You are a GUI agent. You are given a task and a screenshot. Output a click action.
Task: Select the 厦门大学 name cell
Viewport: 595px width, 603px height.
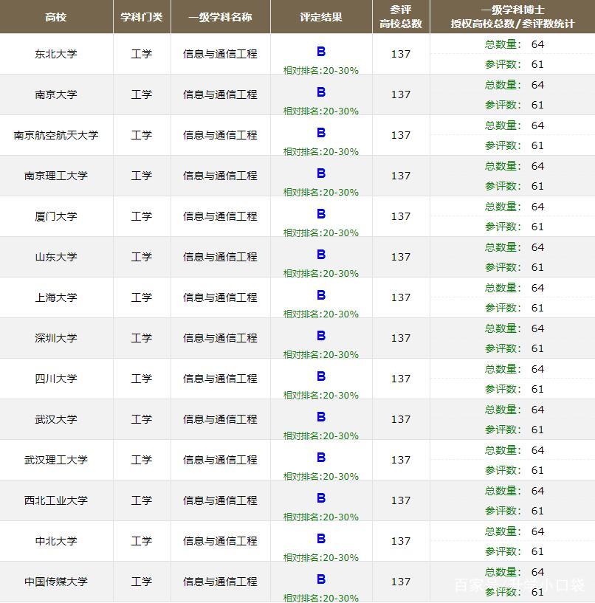tap(56, 216)
